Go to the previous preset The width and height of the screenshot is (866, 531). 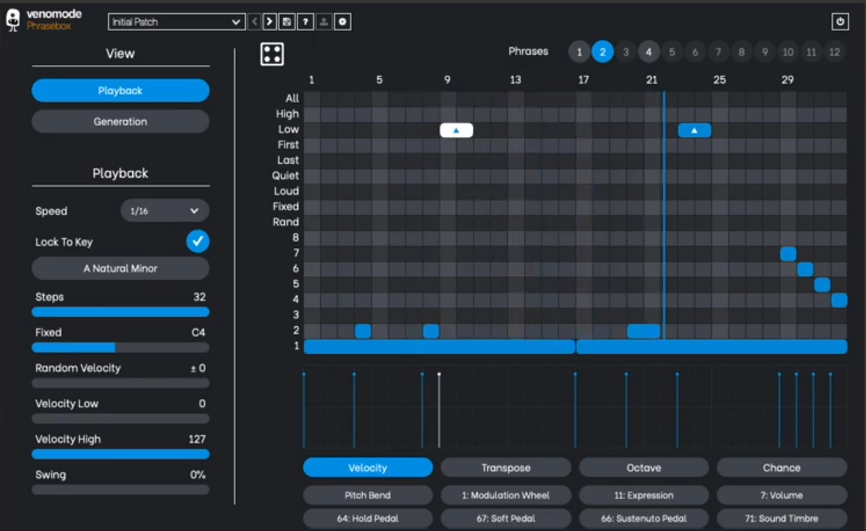click(x=254, y=22)
